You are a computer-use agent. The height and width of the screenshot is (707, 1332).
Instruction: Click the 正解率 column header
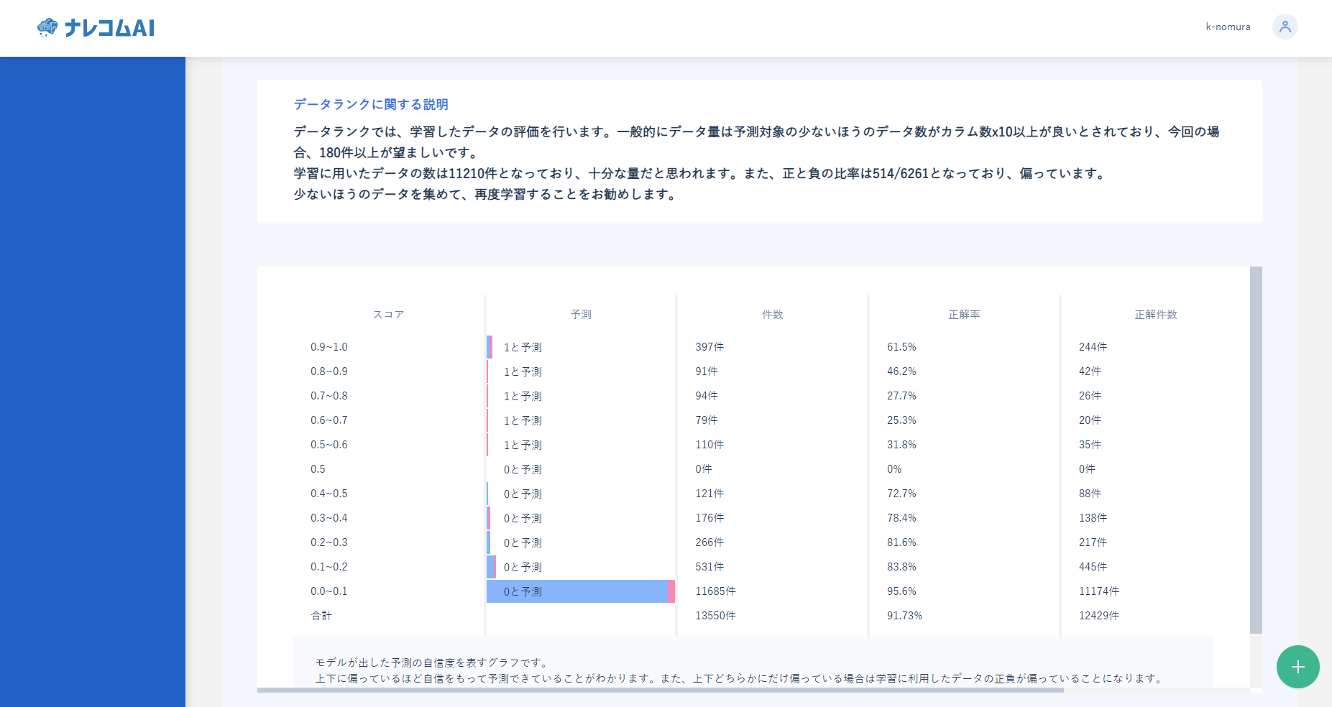point(964,314)
